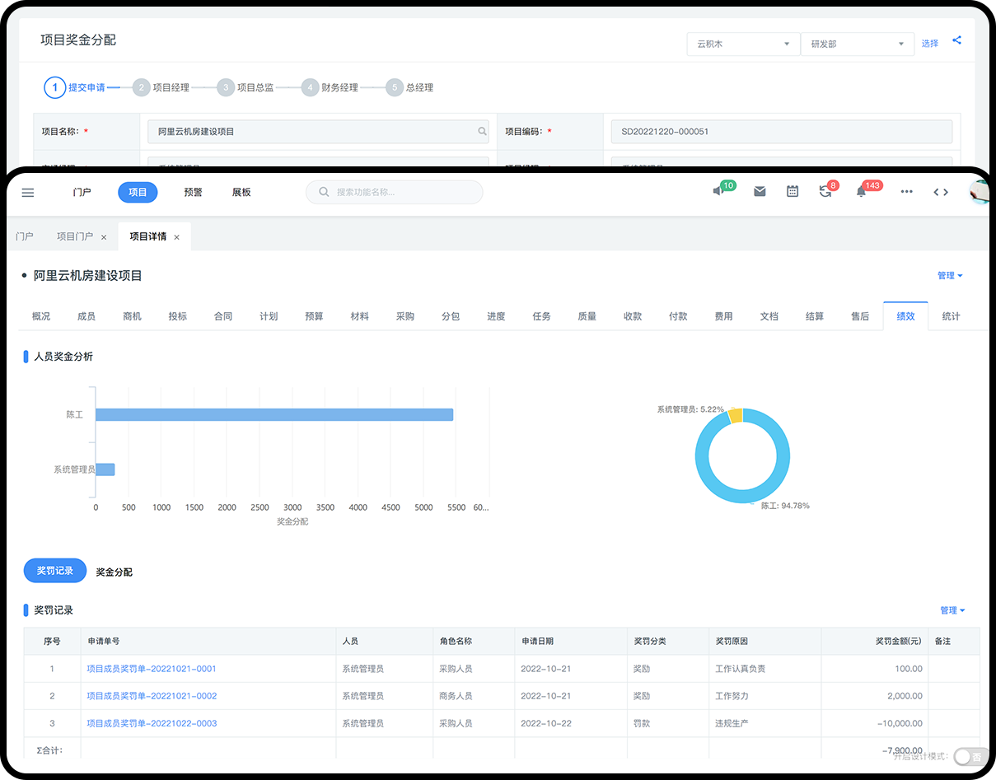Switch to the 预算 tab

tap(314, 316)
